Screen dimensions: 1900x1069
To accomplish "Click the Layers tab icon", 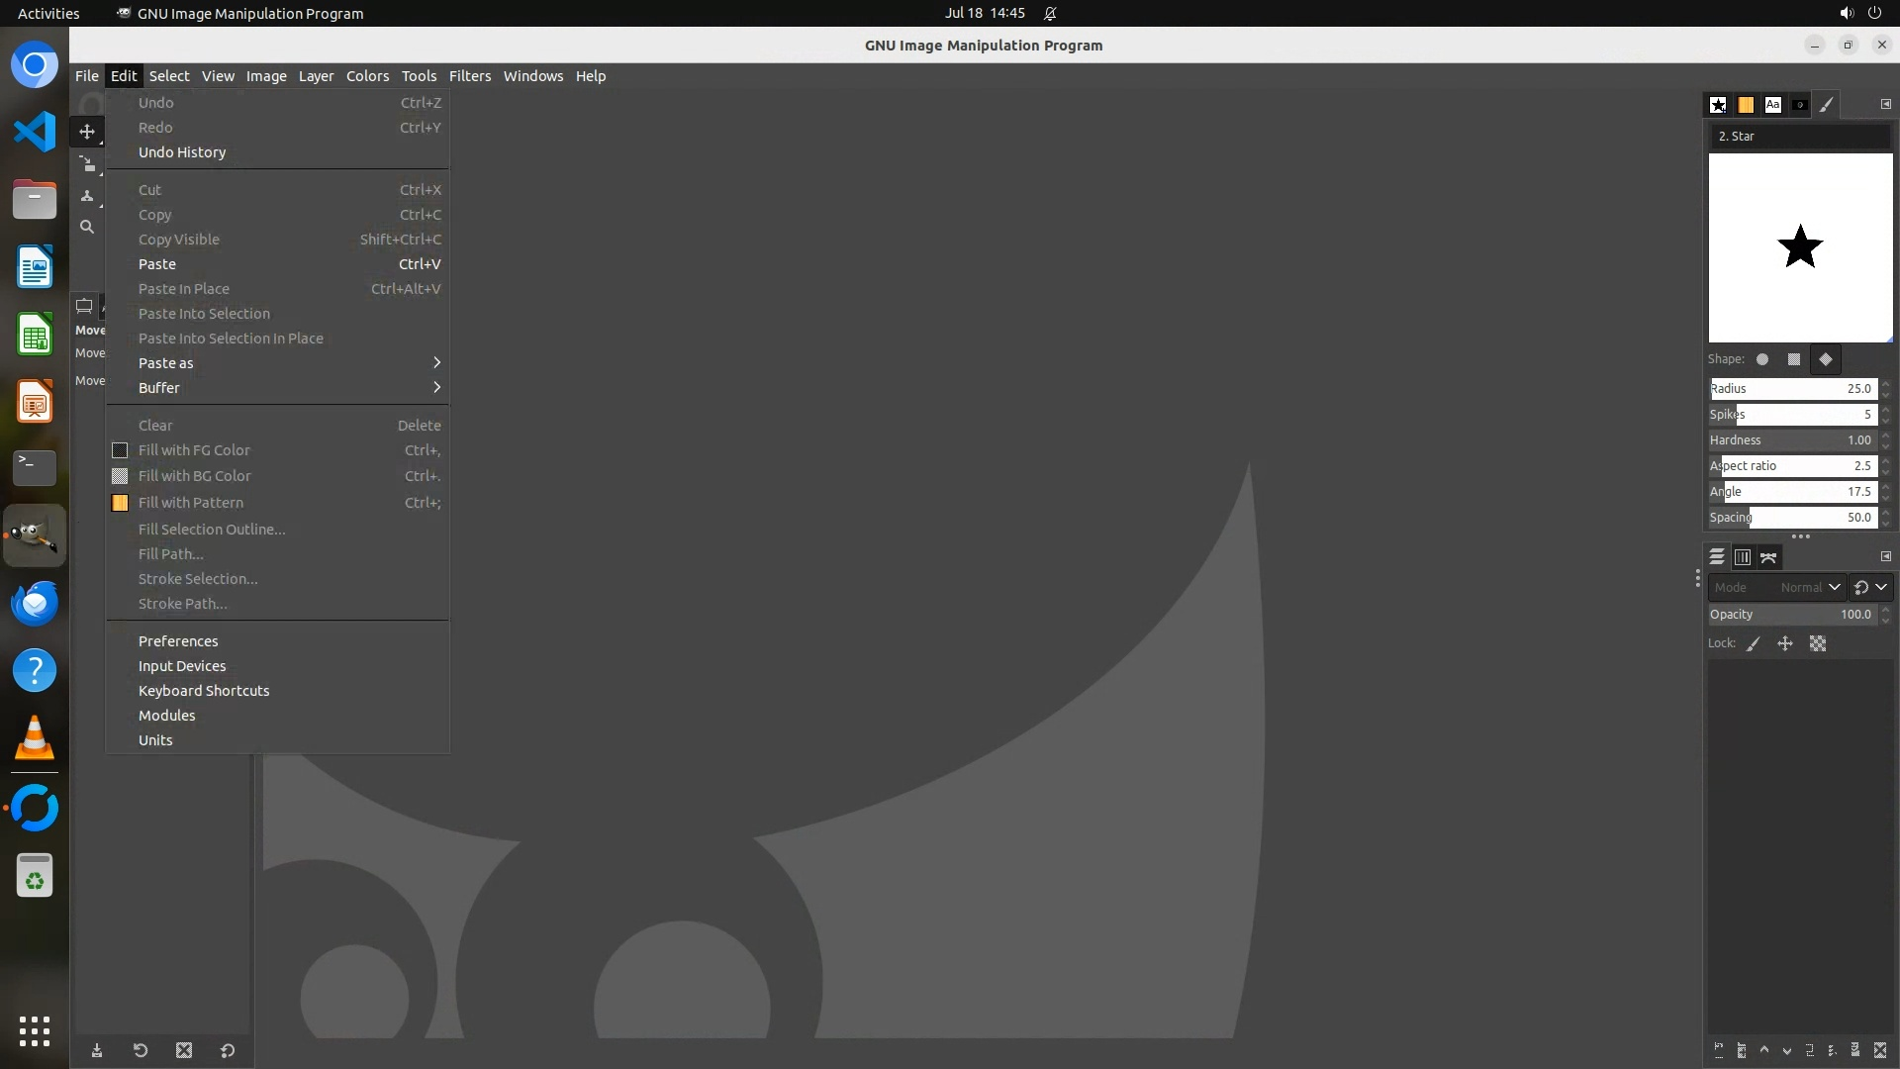I will coord(1717,558).
